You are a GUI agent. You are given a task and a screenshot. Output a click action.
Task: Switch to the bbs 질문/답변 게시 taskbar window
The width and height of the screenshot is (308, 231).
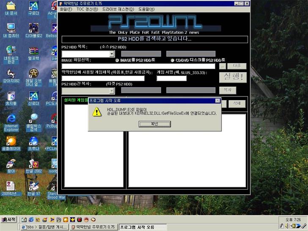click(44, 227)
